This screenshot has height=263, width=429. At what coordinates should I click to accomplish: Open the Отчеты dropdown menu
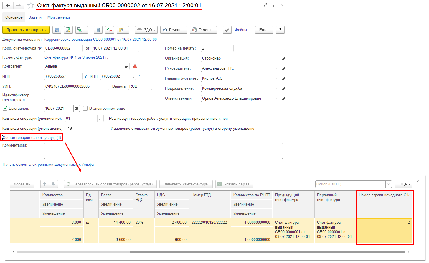click(203, 30)
